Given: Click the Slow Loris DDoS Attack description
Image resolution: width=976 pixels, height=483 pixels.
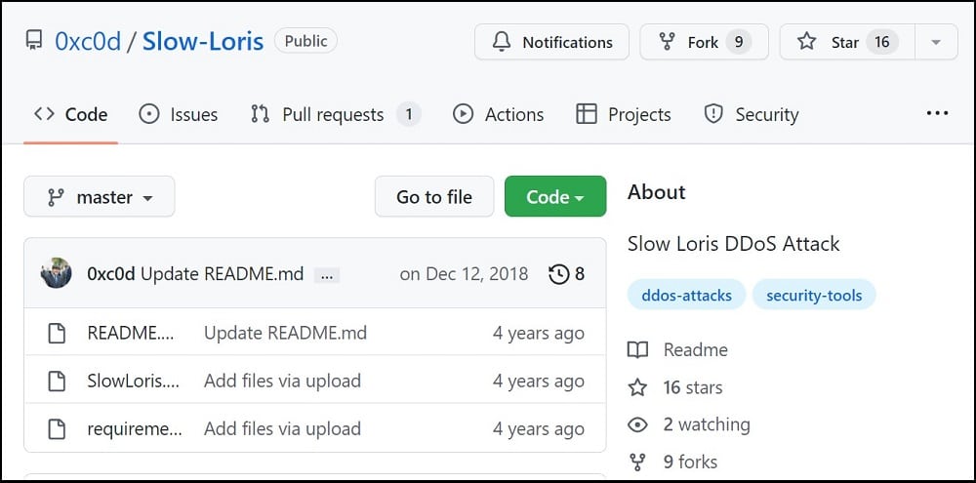Looking at the screenshot, I should click(x=733, y=243).
